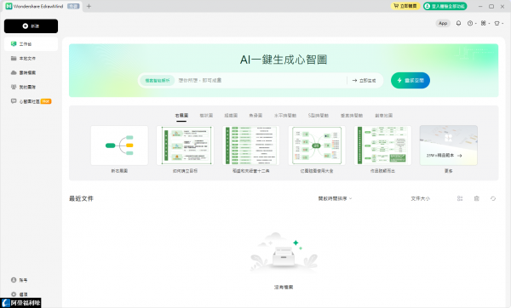The height and width of the screenshot is (308, 511).
Task: Click the arrow on the More templates card
Action: [460, 156]
